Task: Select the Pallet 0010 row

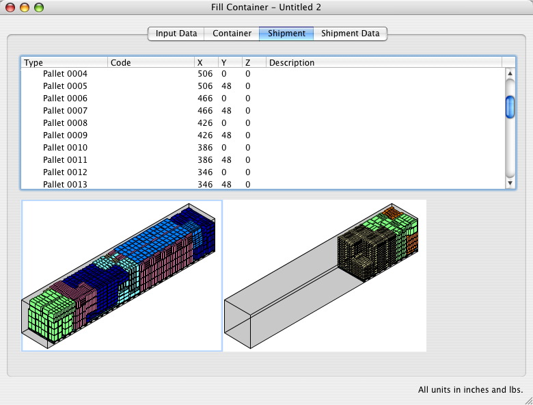Action: click(263, 147)
